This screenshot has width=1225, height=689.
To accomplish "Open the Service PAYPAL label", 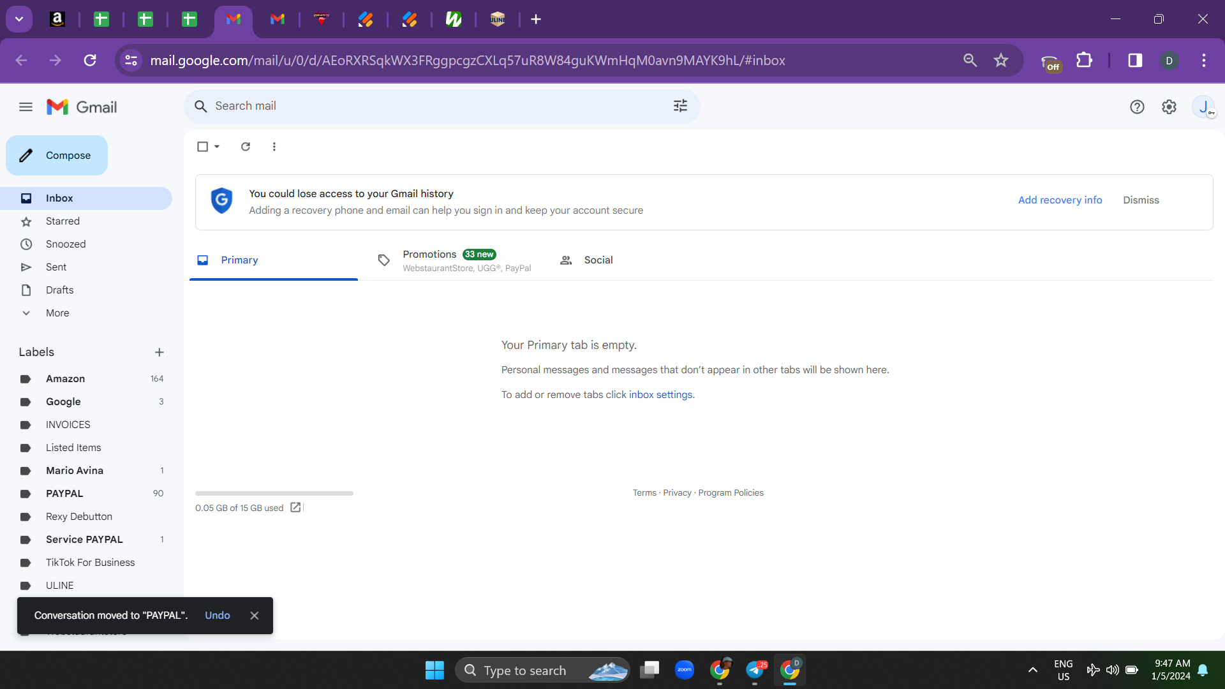I will tap(84, 539).
